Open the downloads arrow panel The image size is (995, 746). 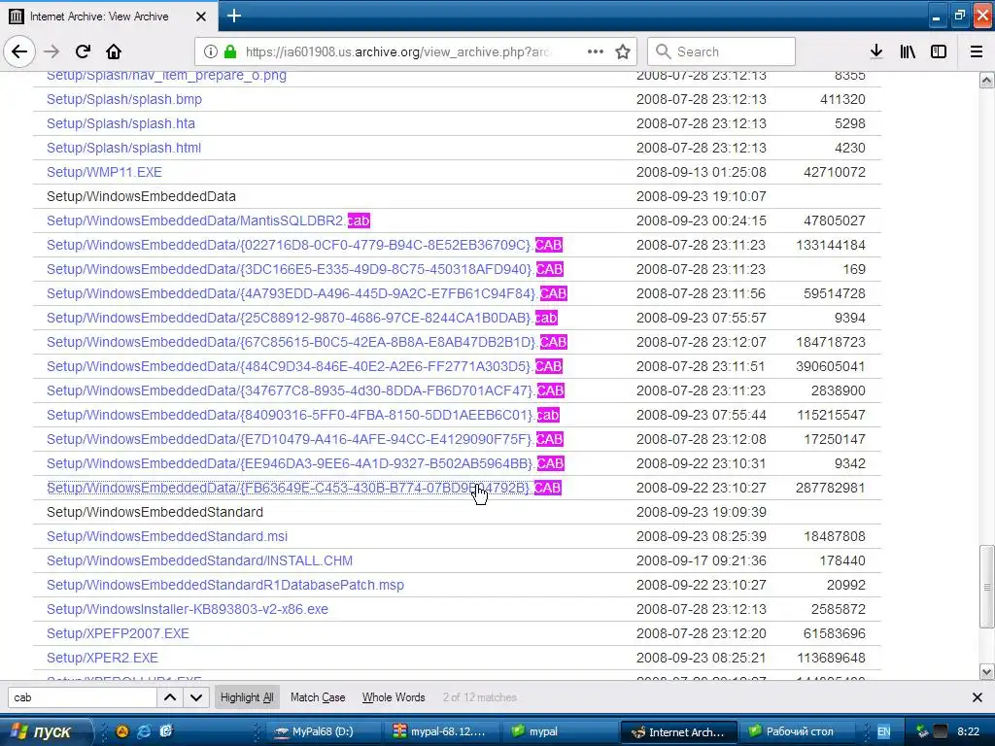876,51
